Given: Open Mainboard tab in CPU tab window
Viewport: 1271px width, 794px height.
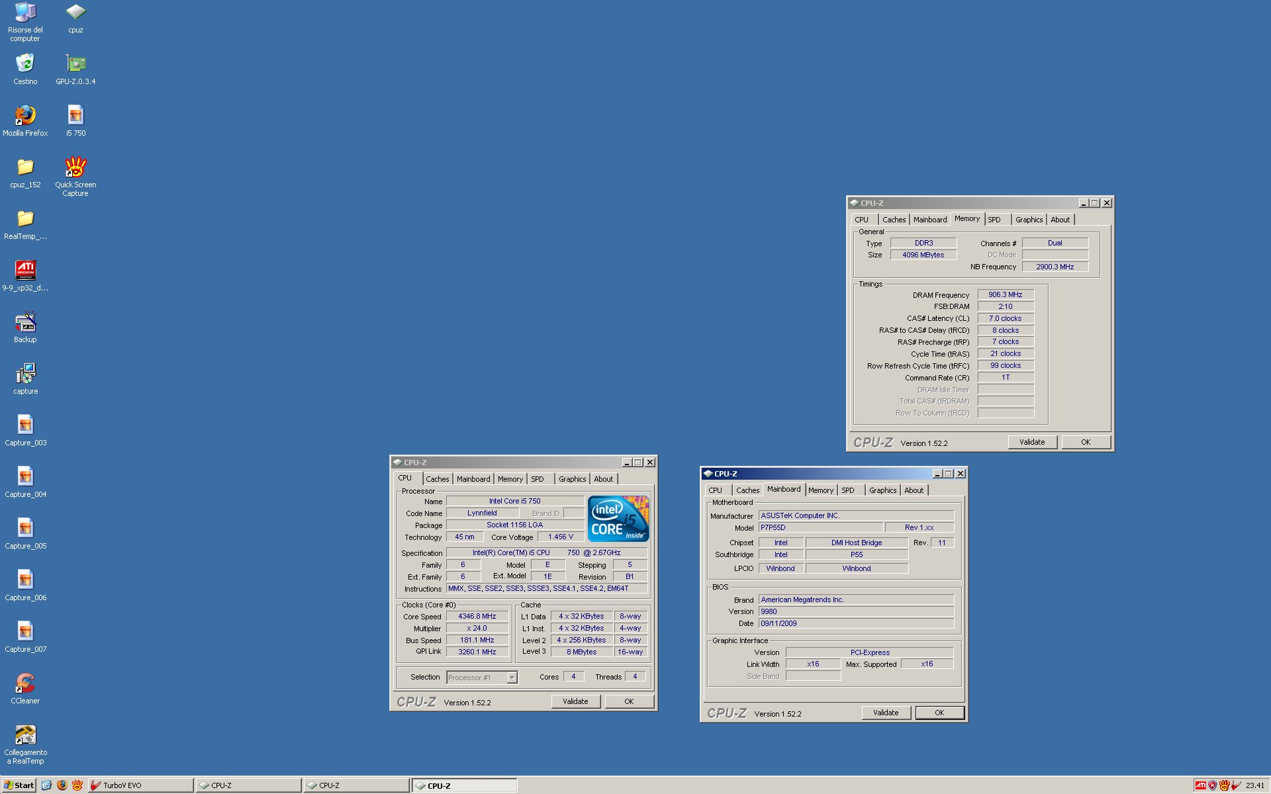Looking at the screenshot, I should [473, 479].
